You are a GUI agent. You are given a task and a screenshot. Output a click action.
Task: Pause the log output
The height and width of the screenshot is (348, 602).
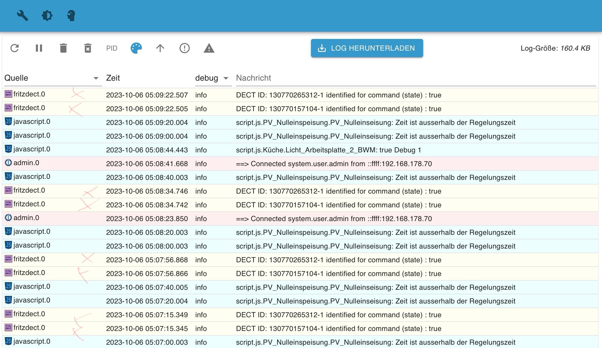point(39,48)
